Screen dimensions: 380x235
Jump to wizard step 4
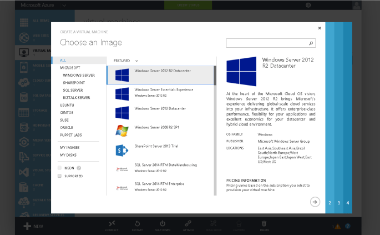click(347, 203)
